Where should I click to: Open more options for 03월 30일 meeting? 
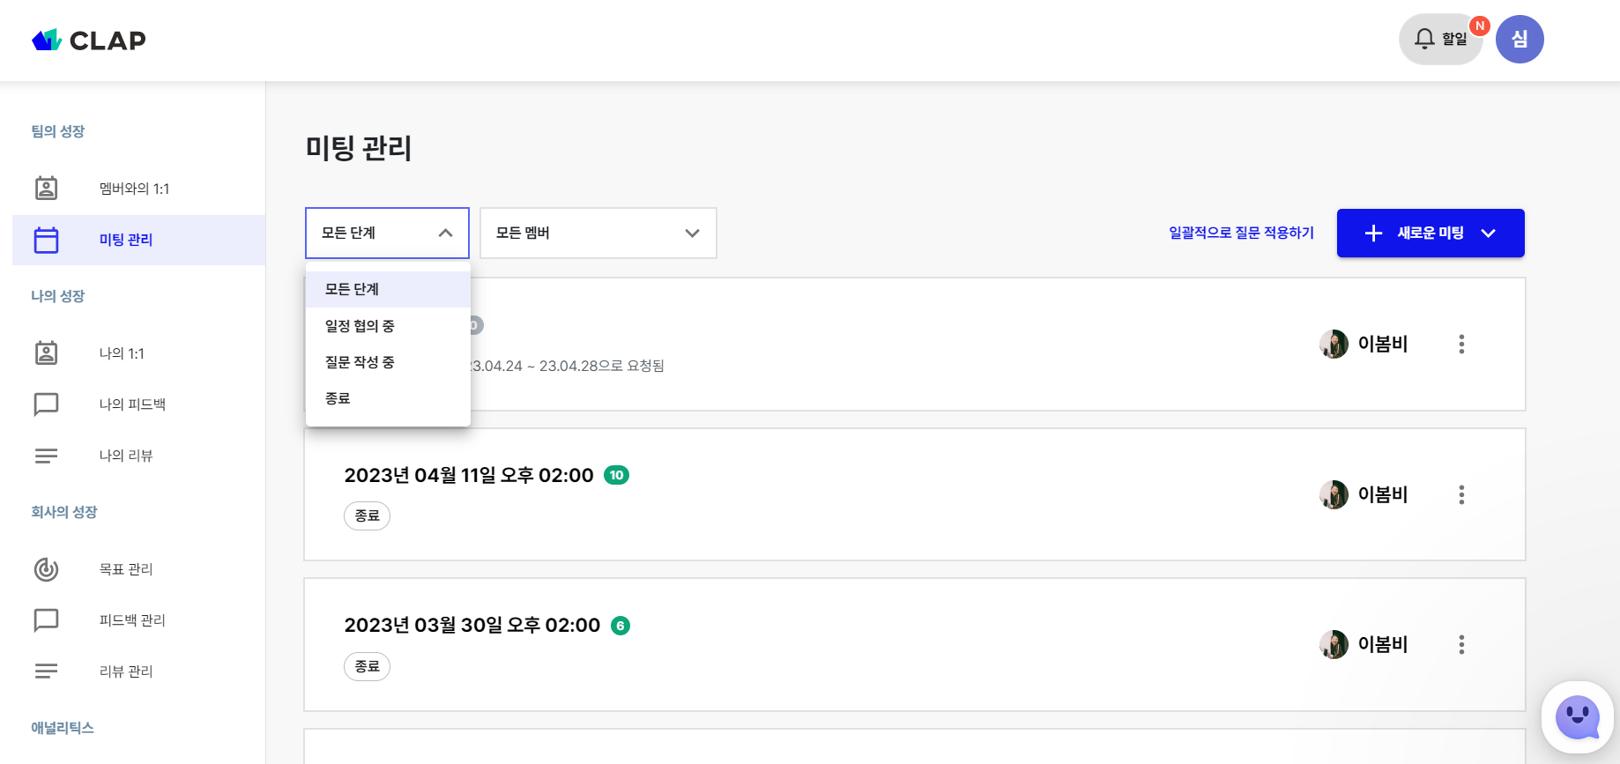pos(1461,644)
